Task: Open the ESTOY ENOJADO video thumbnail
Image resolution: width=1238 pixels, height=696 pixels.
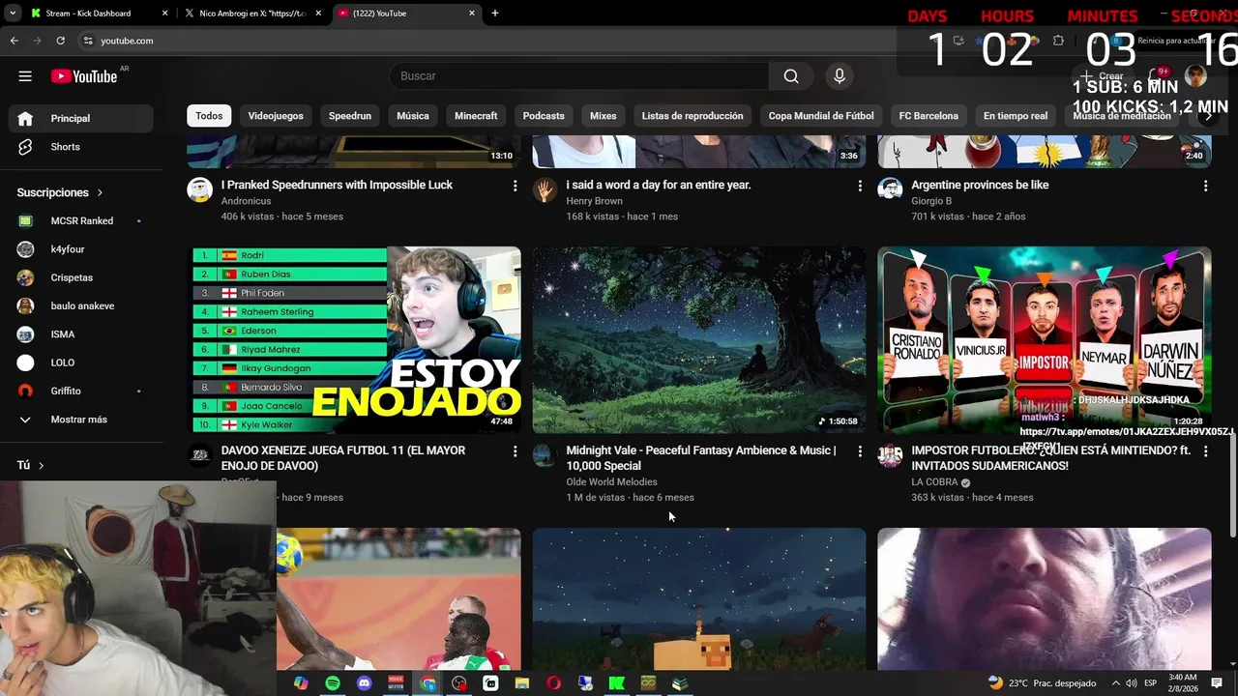Action: [354, 340]
